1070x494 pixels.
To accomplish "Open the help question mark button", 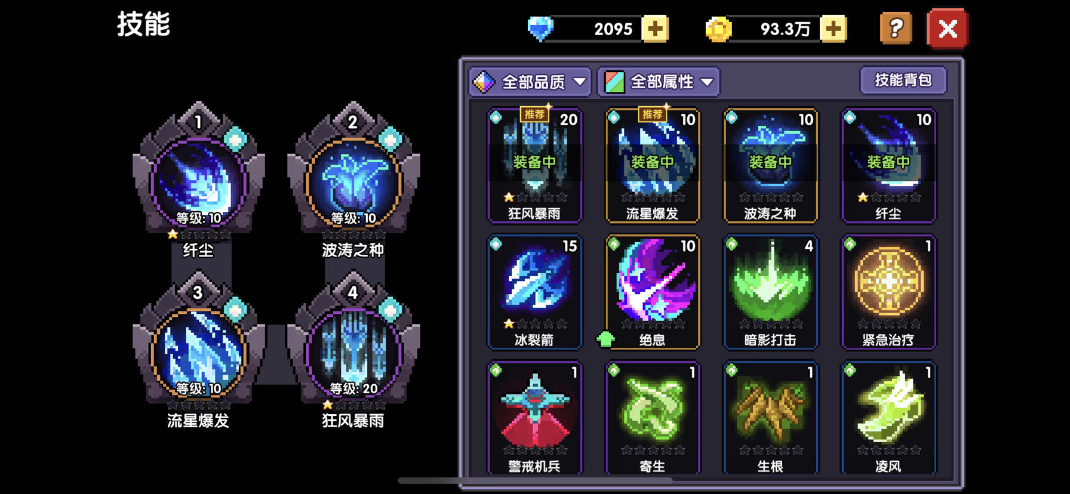I will (896, 28).
